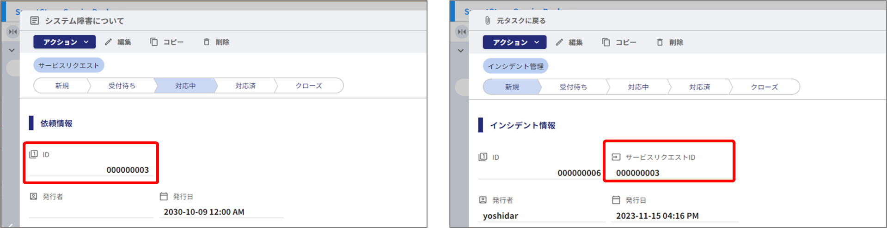Screen dimensions: 887x228
Task: Click the document icon beside システム障害について
Action: pyautogui.click(x=35, y=21)
